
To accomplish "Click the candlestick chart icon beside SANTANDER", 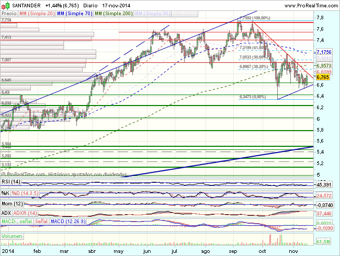I will tap(5, 4).
